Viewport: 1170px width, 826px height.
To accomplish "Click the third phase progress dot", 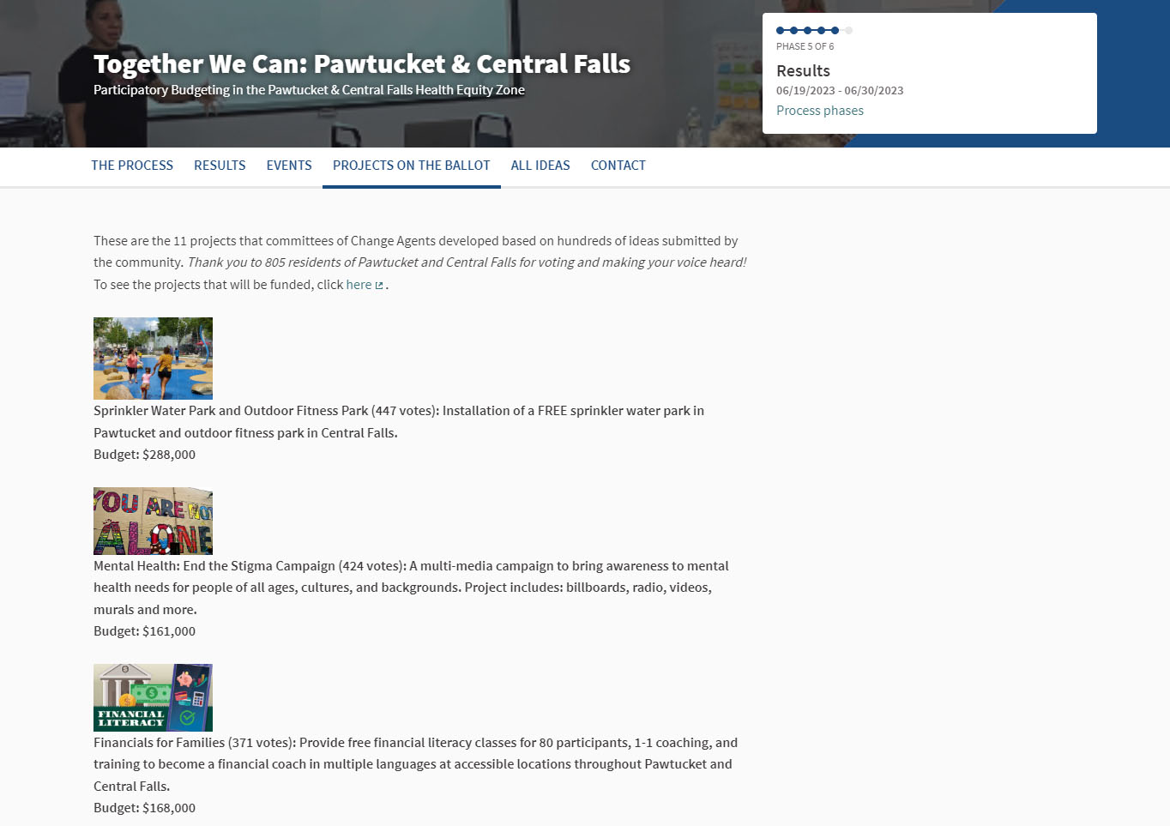I will (x=807, y=30).
